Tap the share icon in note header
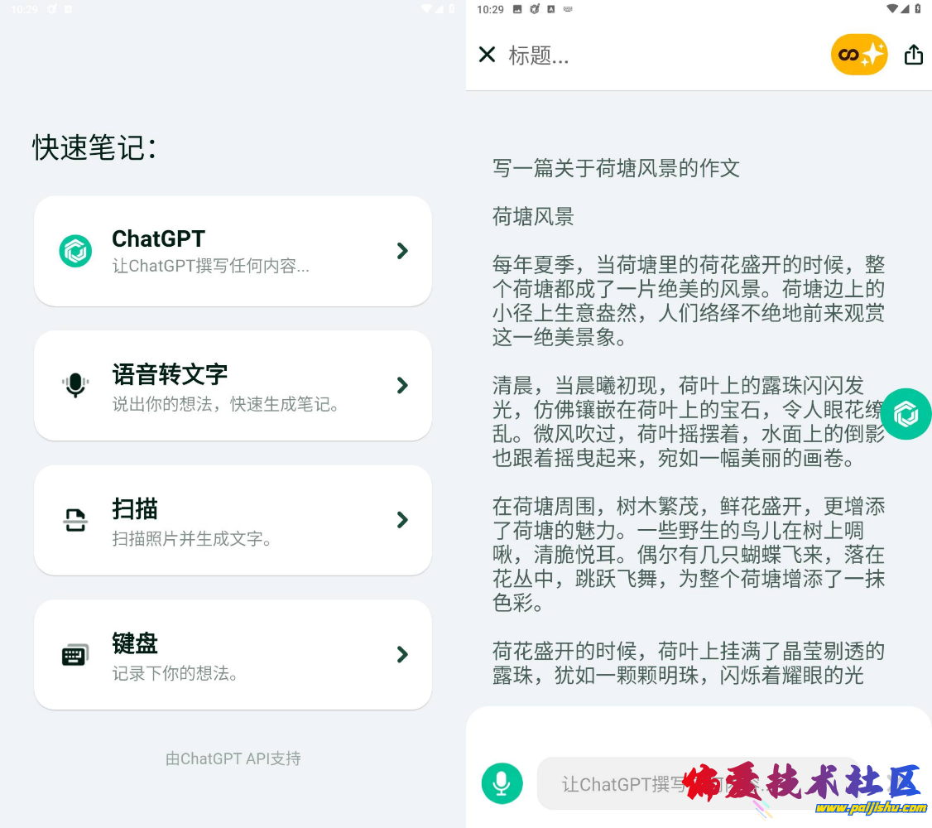The width and height of the screenshot is (932, 828). click(913, 55)
